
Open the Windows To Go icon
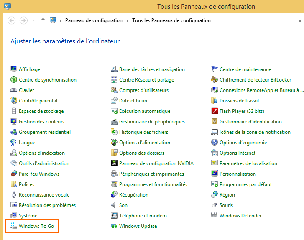pyautogui.click(x=14, y=226)
